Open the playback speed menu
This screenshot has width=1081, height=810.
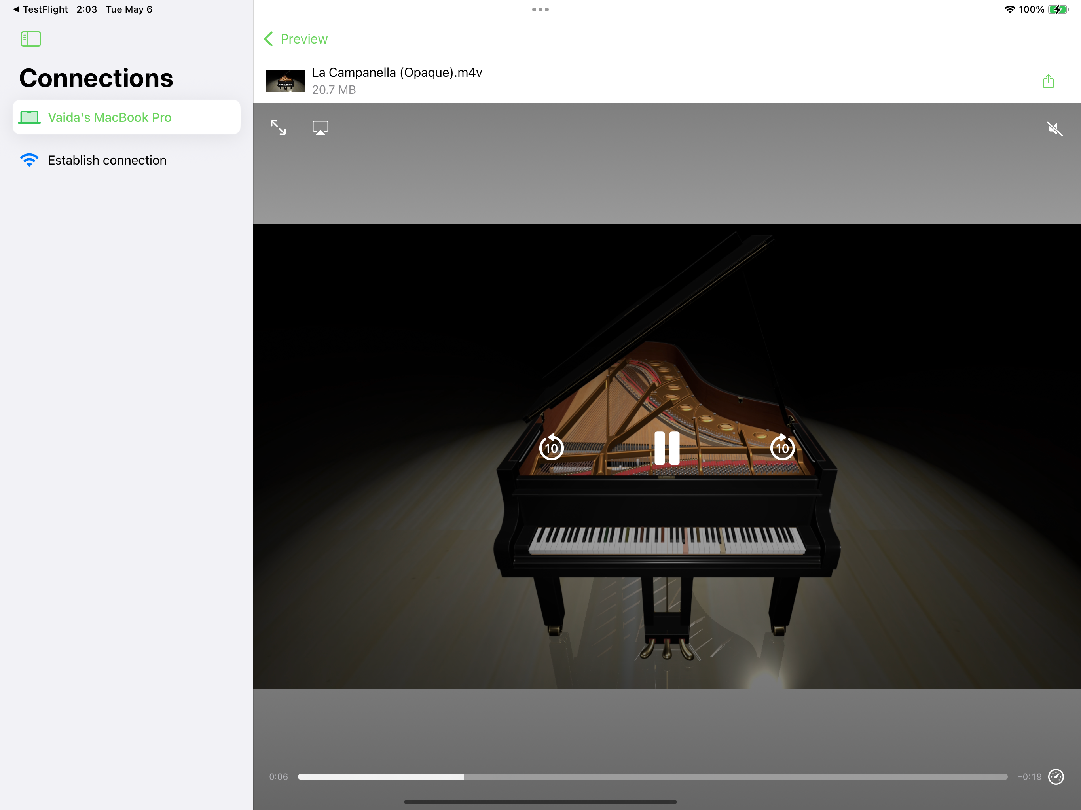pyautogui.click(x=1056, y=776)
